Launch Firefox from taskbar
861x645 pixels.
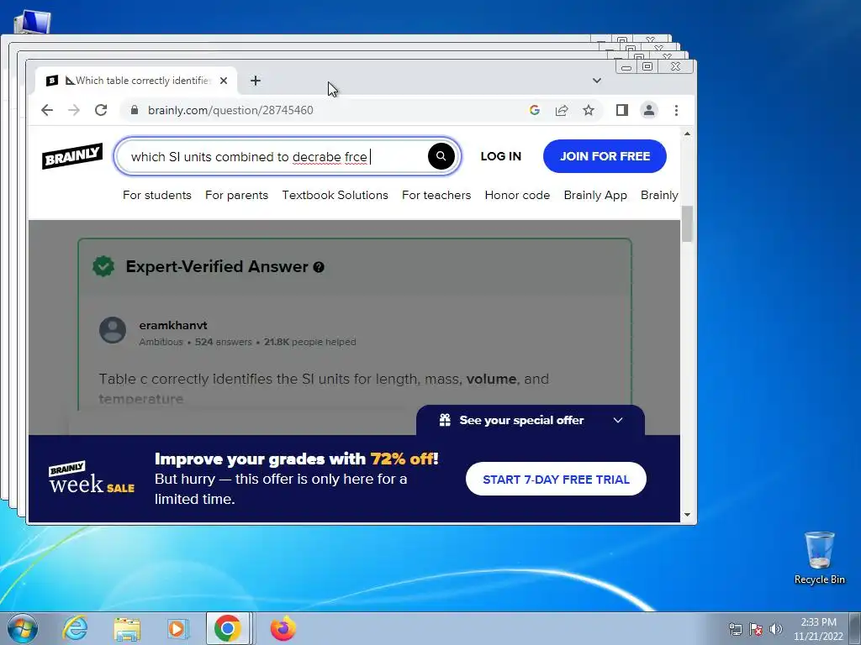coord(283,628)
